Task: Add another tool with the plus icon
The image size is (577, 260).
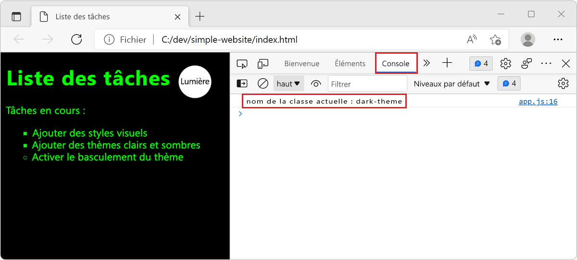Action: 447,63
